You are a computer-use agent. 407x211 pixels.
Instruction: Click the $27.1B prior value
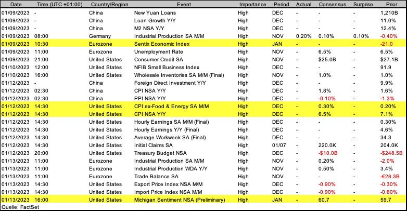[x=389, y=59]
